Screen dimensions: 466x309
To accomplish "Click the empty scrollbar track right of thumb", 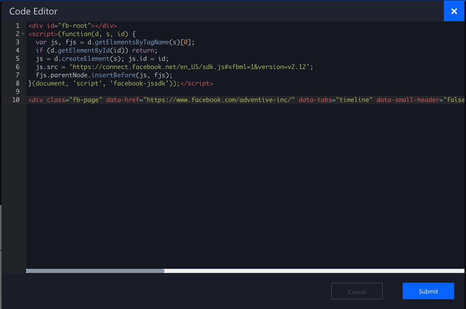I will [314, 271].
